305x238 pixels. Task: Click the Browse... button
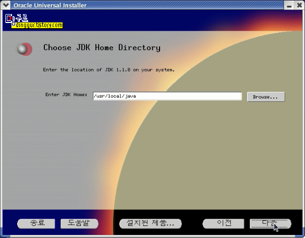pyautogui.click(x=266, y=97)
